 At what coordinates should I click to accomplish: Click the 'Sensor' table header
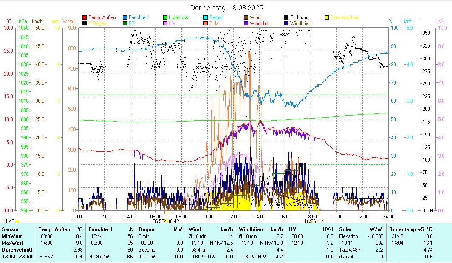(10, 229)
